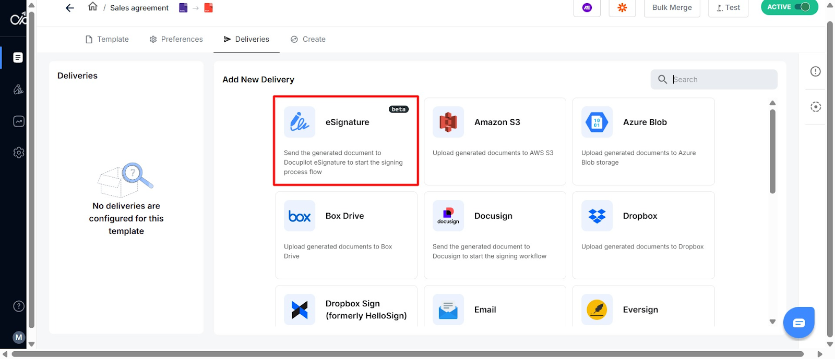Click the back arrow icon
The image size is (835, 359).
coord(70,8)
